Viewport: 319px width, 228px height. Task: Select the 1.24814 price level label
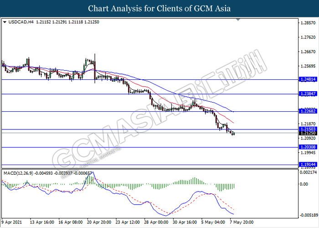pyautogui.click(x=308, y=79)
